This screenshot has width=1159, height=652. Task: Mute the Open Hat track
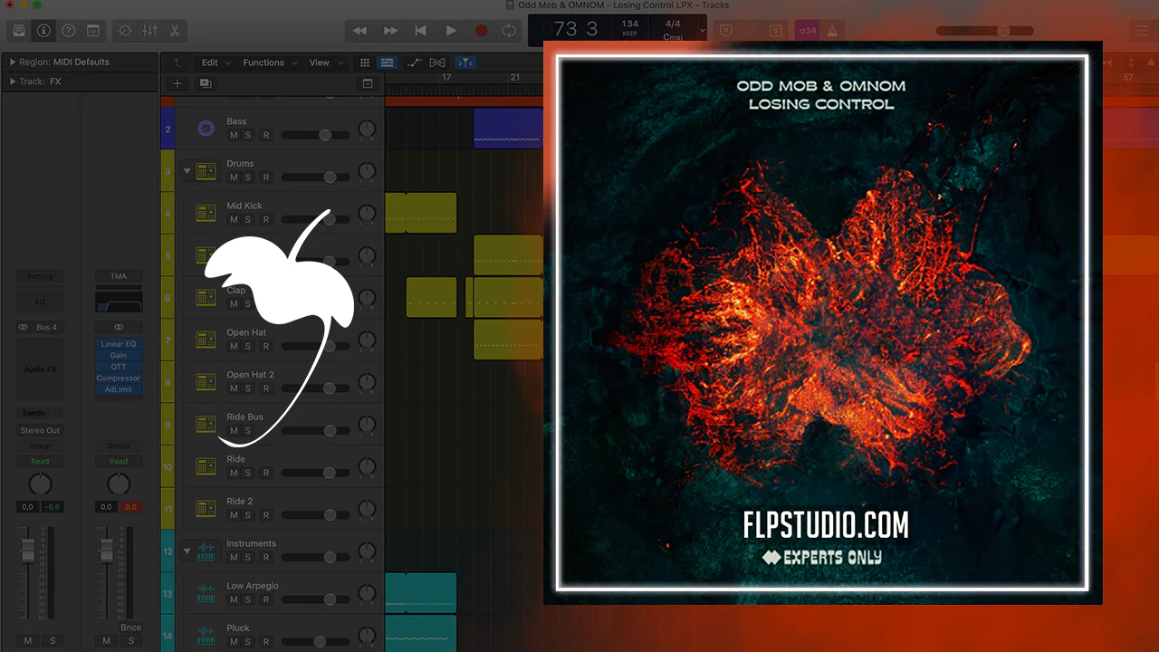point(234,346)
